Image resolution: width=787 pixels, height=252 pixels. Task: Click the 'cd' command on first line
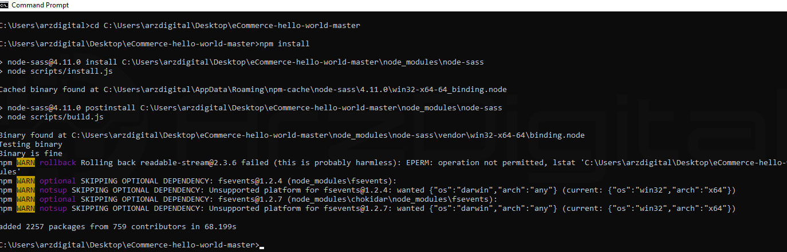(96, 26)
